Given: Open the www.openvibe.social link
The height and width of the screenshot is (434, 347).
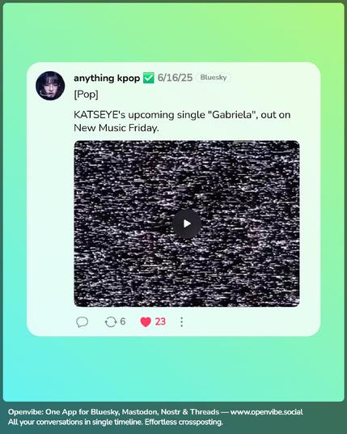Looking at the screenshot, I should coord(267,412).
